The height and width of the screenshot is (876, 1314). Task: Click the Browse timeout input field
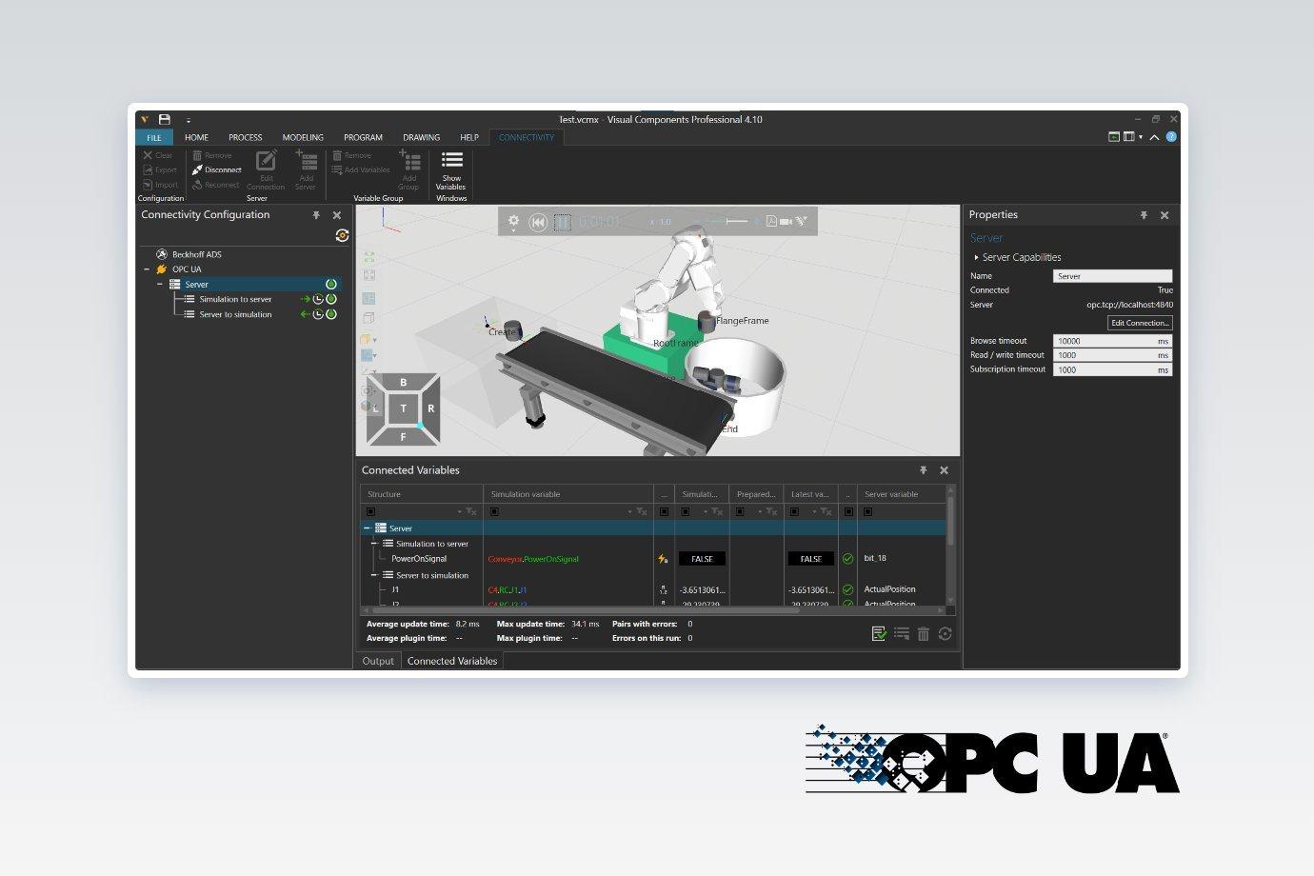click(1112, 341)
